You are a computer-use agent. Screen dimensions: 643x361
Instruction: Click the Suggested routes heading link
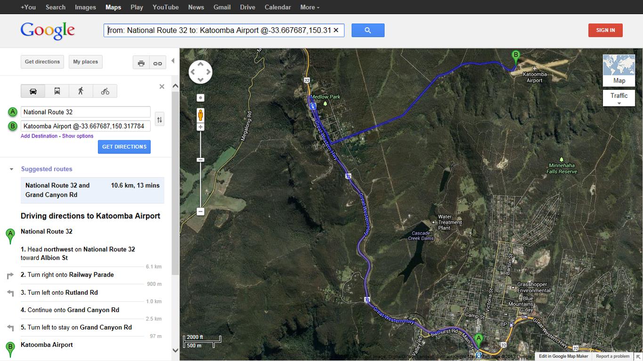pyautogui.click(x=47, y=169)
